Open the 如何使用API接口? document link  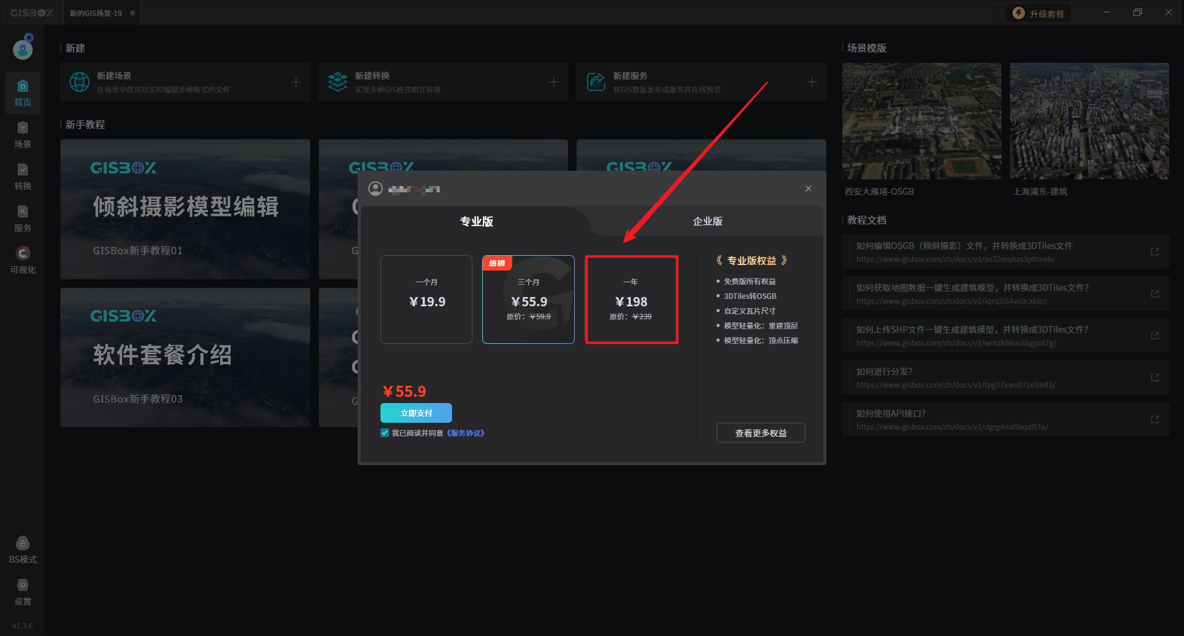(x=1006, y=419)
